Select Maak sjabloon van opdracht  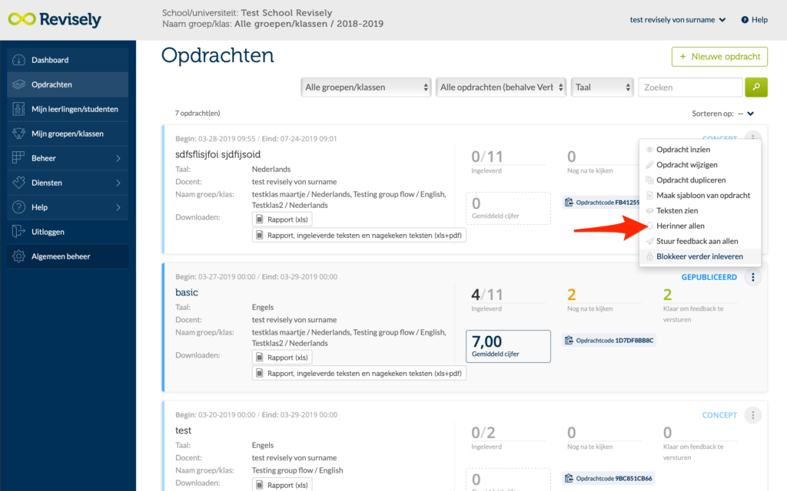pos(700,196)
